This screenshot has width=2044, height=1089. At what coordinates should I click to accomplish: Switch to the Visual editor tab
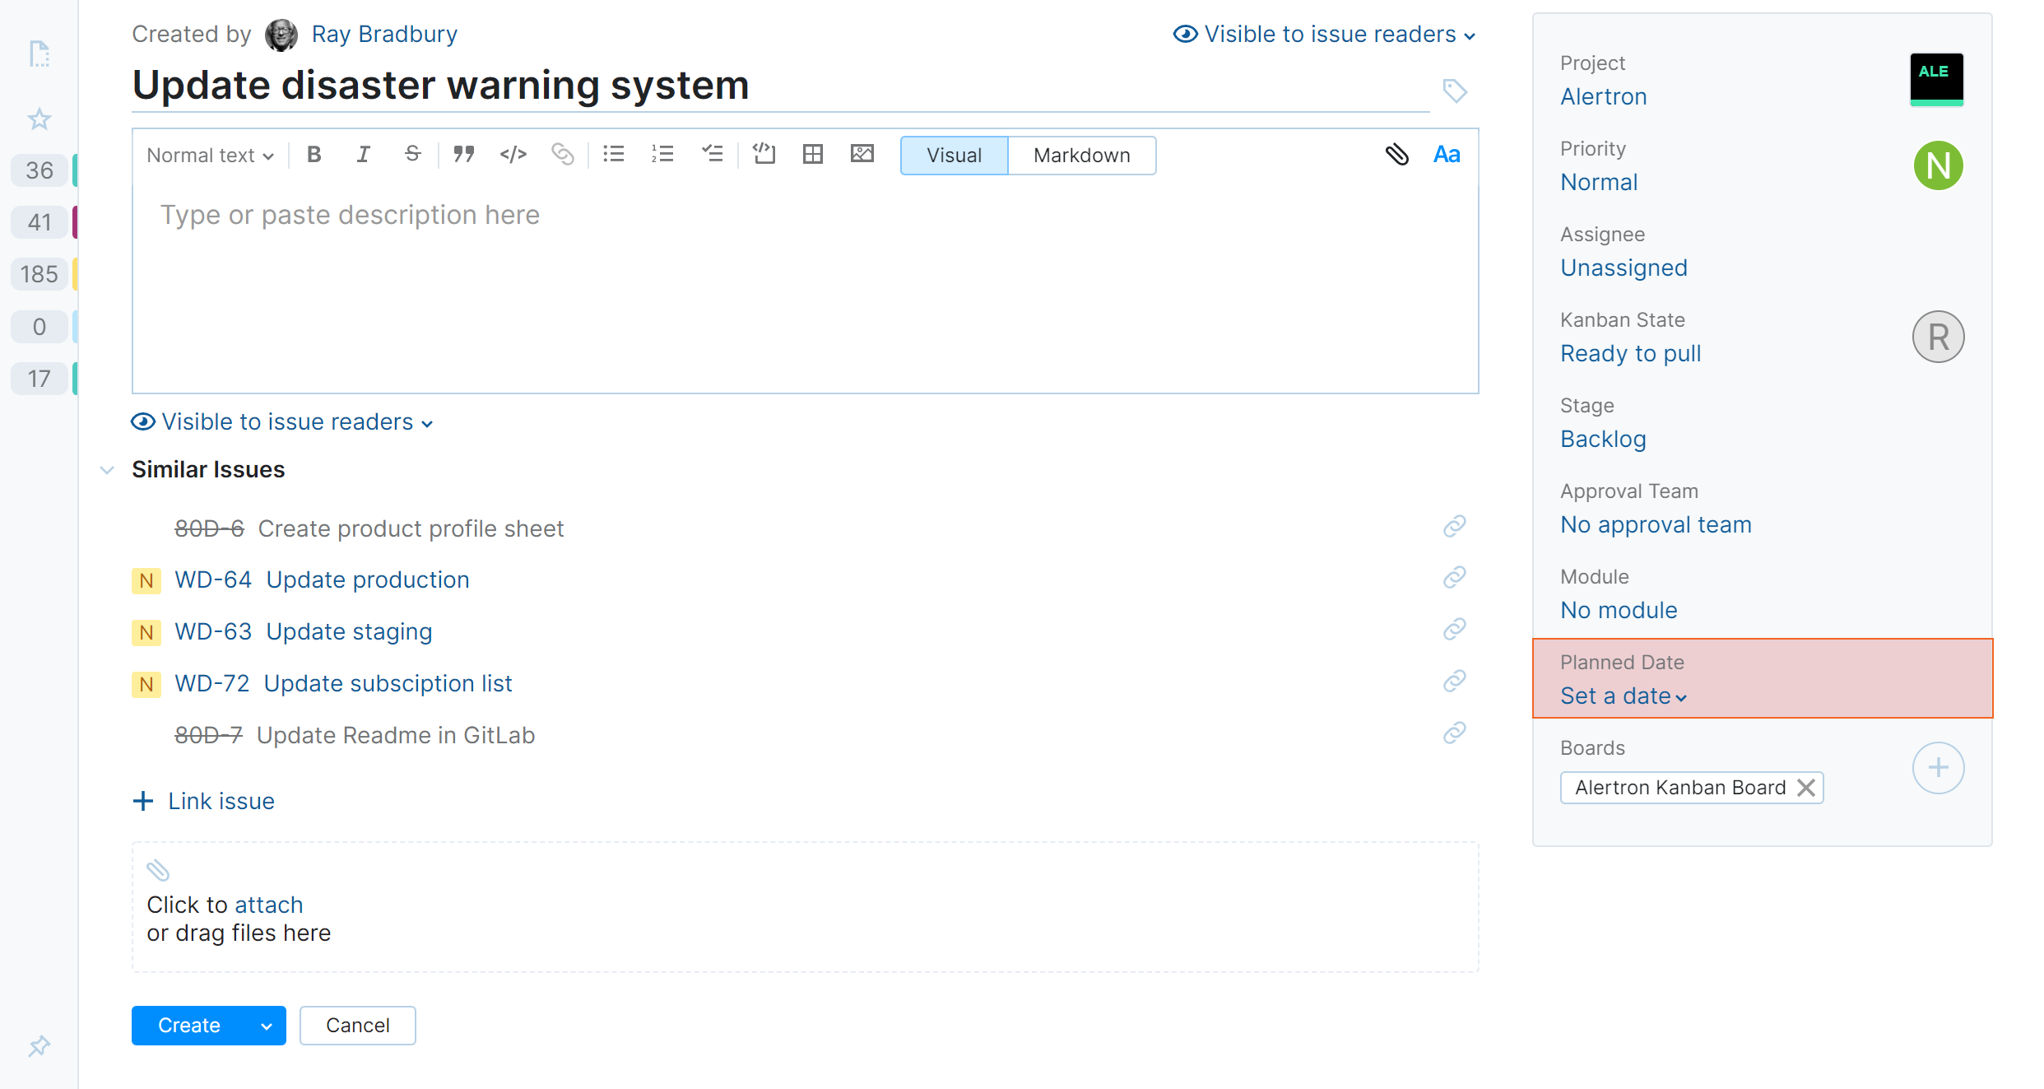pos(954,156)
